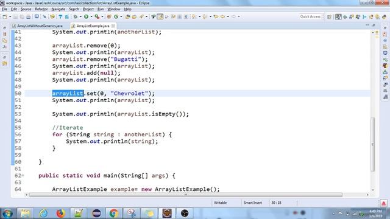This screenshot has width=390, height=219.
Task: Click the Open Perspective icon
Action: pyautogui.click(x=329, y=17)
